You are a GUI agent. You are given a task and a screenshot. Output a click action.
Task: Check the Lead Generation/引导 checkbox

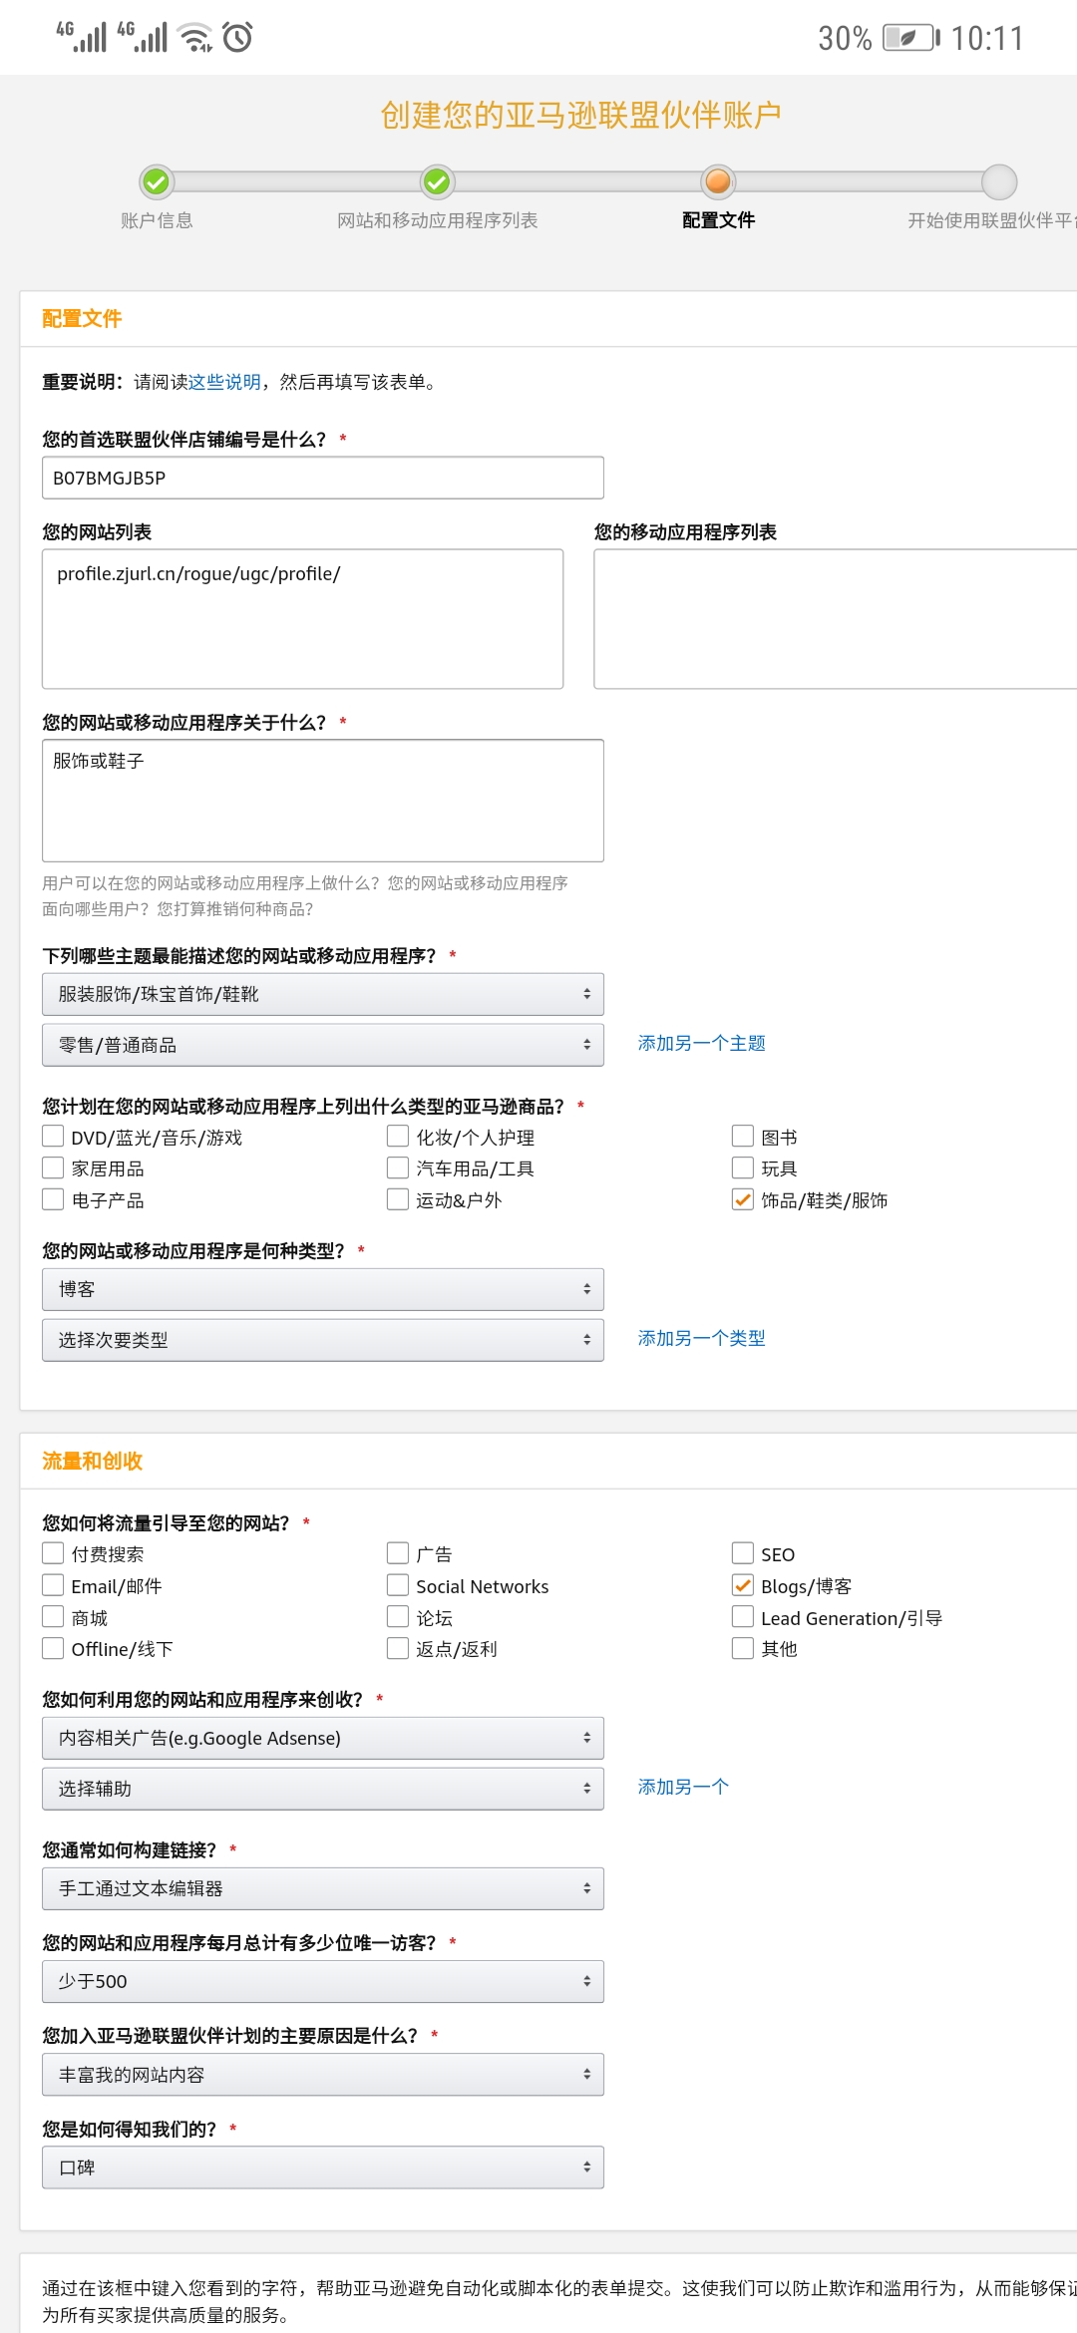[x=743, y=1616]
